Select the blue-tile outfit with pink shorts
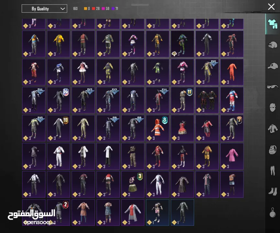Screen dimensions: 280x233 158,213
